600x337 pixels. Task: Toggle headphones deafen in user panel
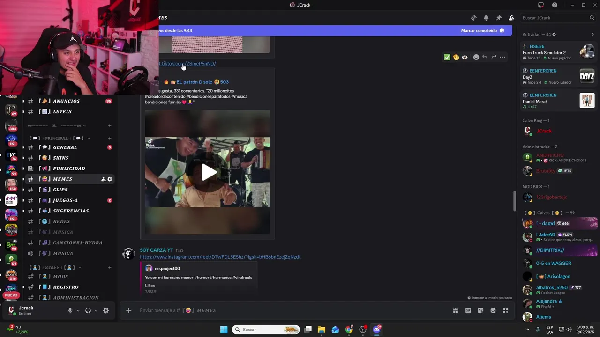coord(88,310)
